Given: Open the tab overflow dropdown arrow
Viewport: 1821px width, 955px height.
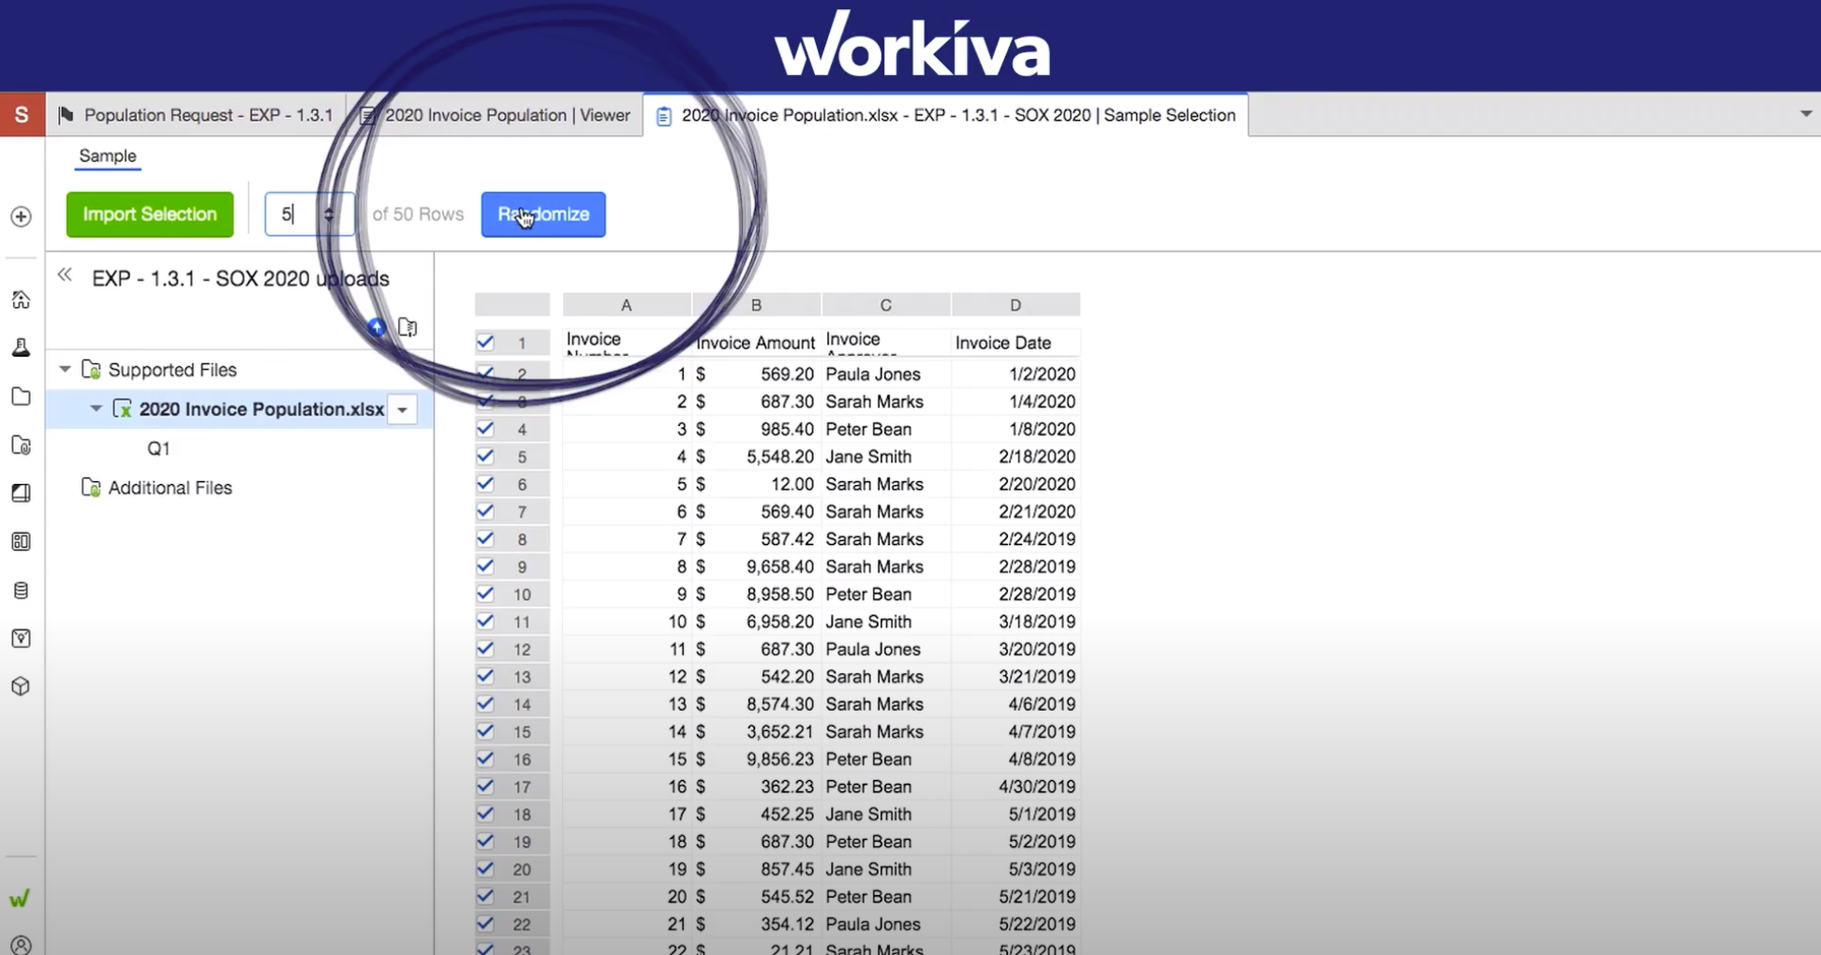Looking at the screenshot, I should pos(1805,114).
